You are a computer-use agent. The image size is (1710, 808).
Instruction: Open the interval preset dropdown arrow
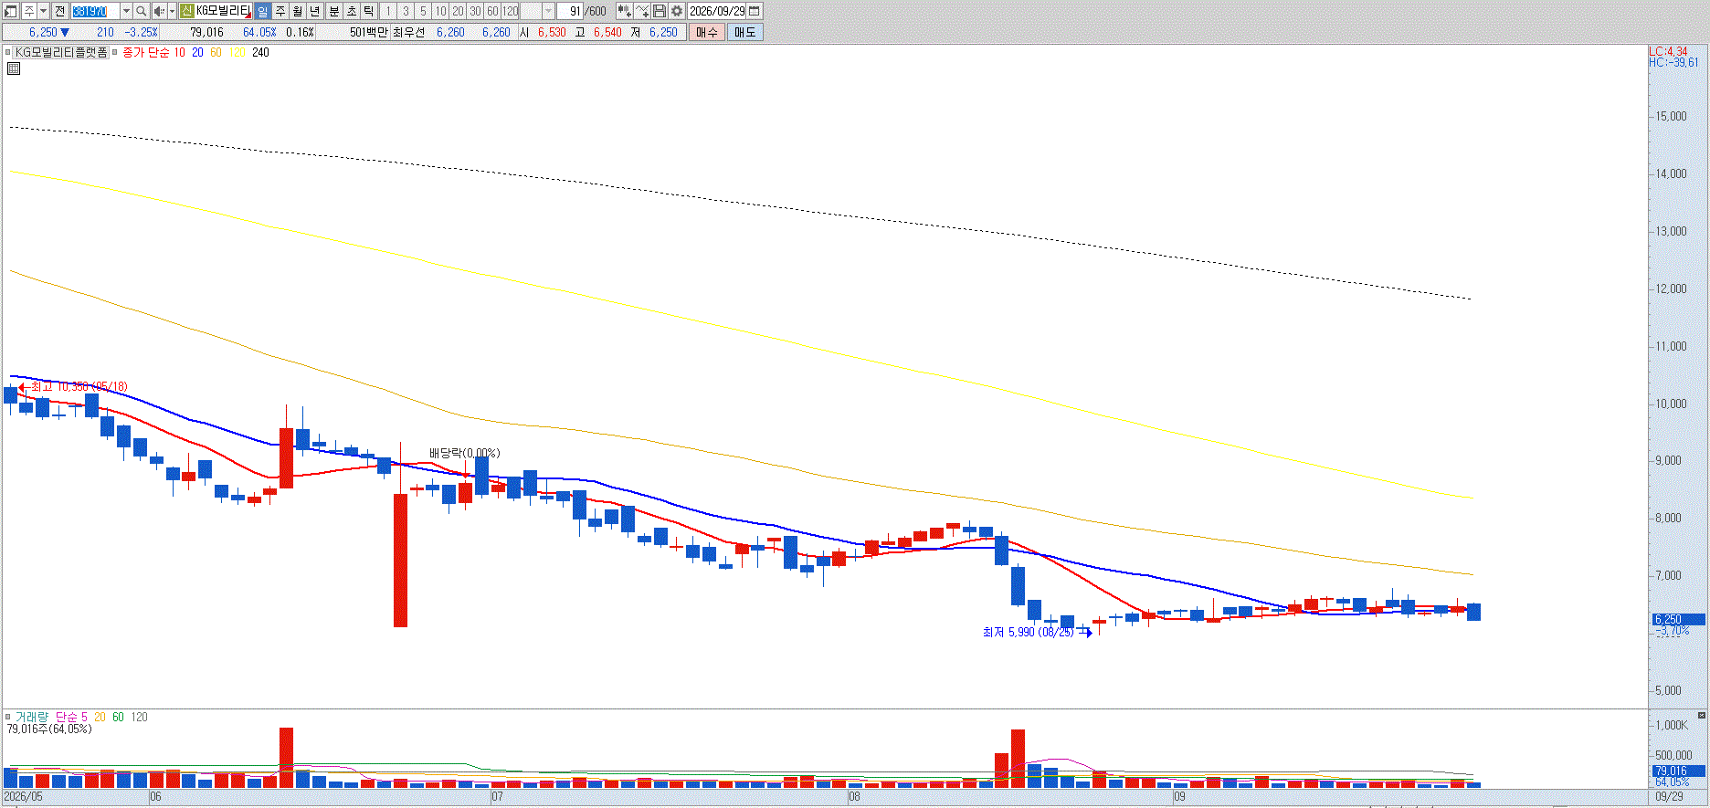click(x=548, y=11)
